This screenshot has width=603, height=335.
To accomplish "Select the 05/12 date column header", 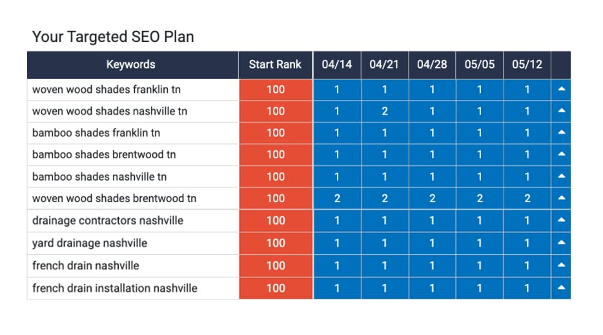I will 527,65.
